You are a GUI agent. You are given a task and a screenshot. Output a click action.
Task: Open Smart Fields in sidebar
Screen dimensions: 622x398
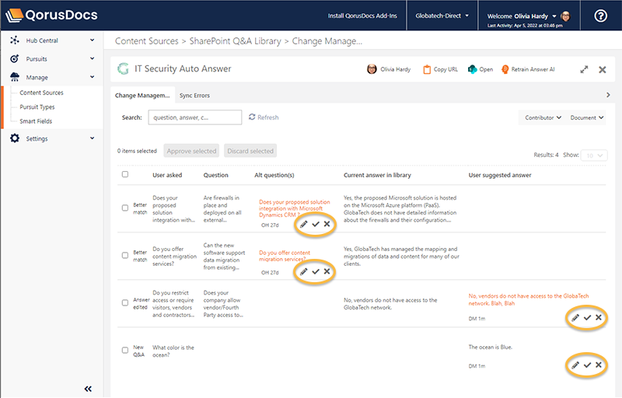(36, 121)
